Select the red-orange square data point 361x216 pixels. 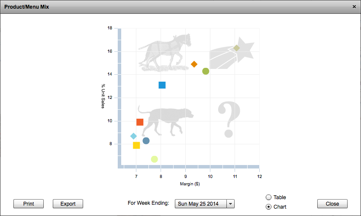point(140,122)
